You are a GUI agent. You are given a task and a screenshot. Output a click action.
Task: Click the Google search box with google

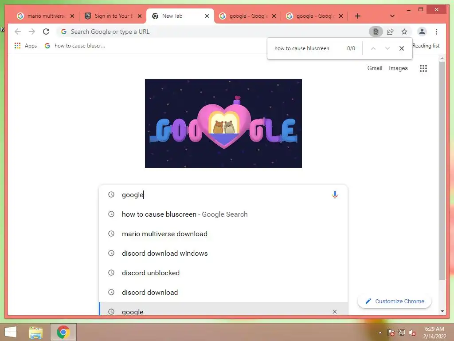point(223,194)
